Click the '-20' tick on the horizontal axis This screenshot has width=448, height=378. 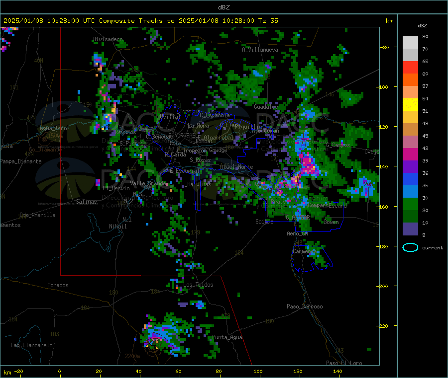click(18, 371)
